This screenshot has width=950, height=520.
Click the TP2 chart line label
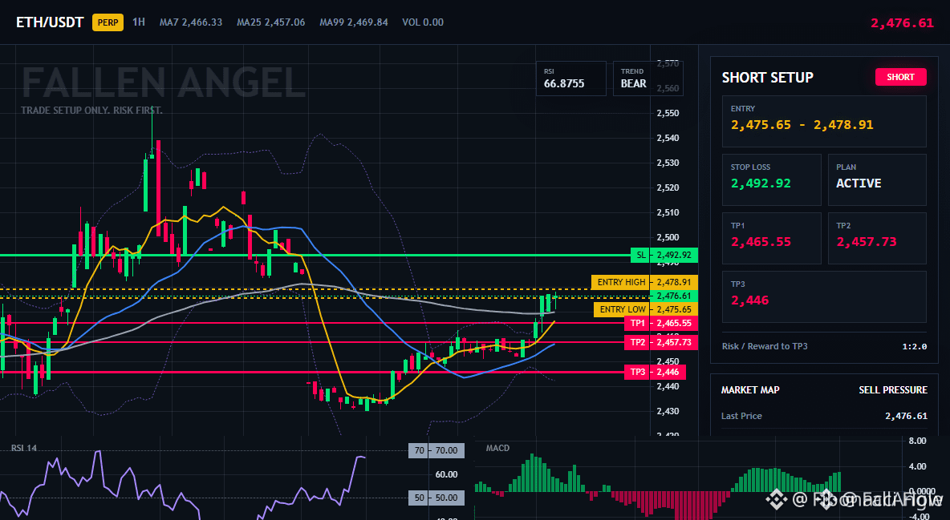click(x=637, y=343)
